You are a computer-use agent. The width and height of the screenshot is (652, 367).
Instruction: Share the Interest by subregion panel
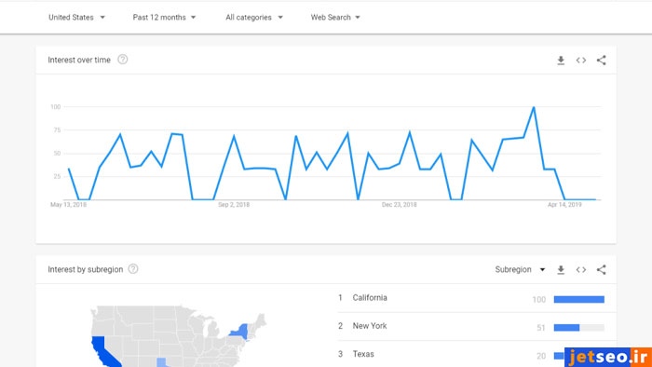pyautogui.click(x=602, y=270)
